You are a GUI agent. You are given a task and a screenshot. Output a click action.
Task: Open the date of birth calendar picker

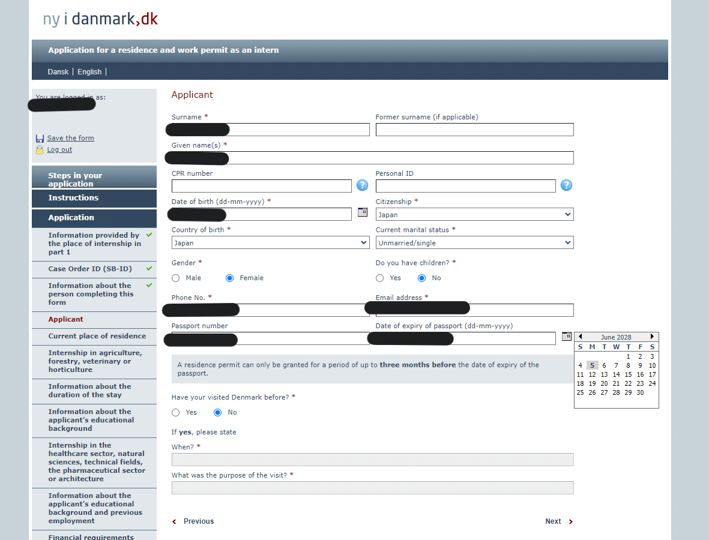(363, 212)
